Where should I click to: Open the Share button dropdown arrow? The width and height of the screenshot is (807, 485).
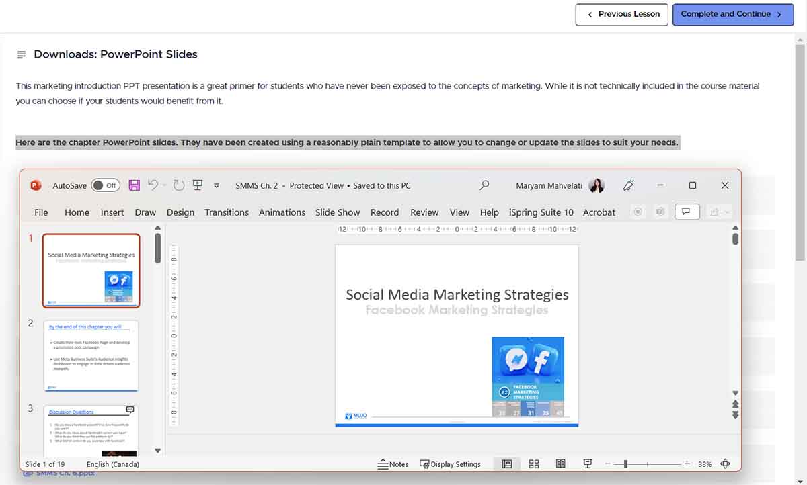click(726, 212)
